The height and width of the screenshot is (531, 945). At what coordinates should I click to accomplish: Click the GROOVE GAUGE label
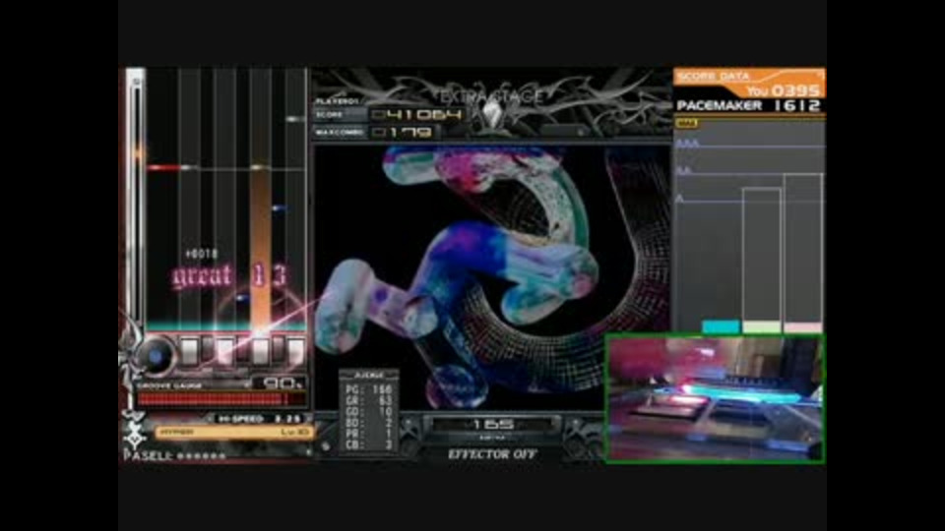click(x=171, y=385)
